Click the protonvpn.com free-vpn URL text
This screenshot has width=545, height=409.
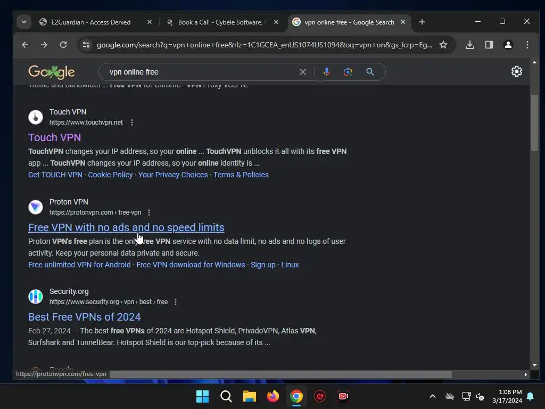pos(95,212)
